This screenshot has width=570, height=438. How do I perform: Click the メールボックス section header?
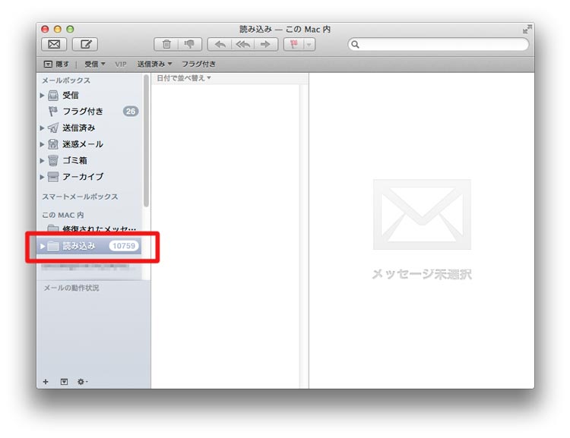click(x=66, y=80)
